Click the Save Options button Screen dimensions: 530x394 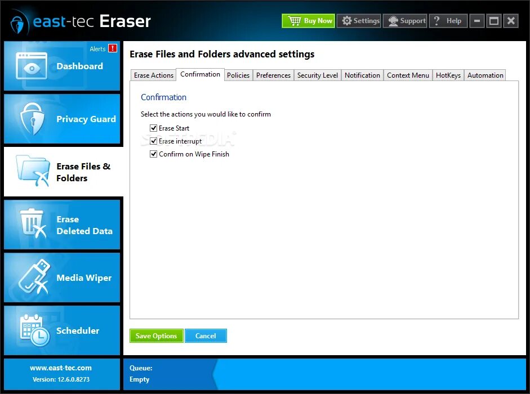click(x=157, y=336)
